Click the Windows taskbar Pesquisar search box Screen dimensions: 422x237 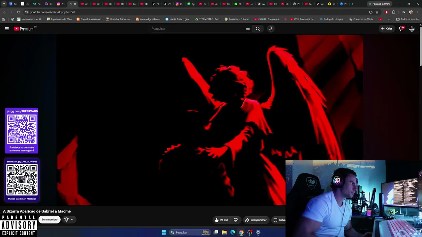190,232
